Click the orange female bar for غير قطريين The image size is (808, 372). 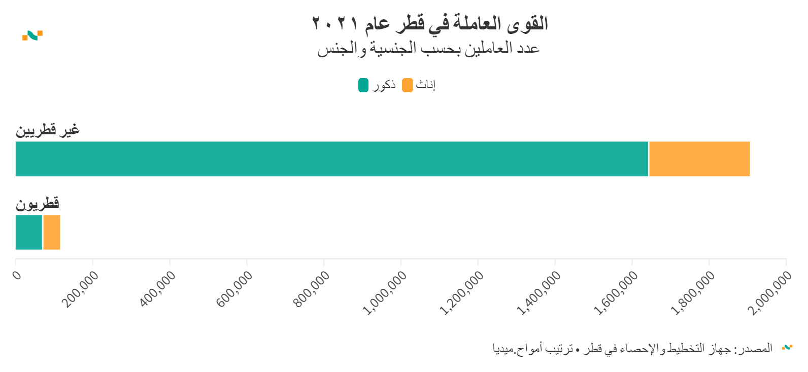699,159
